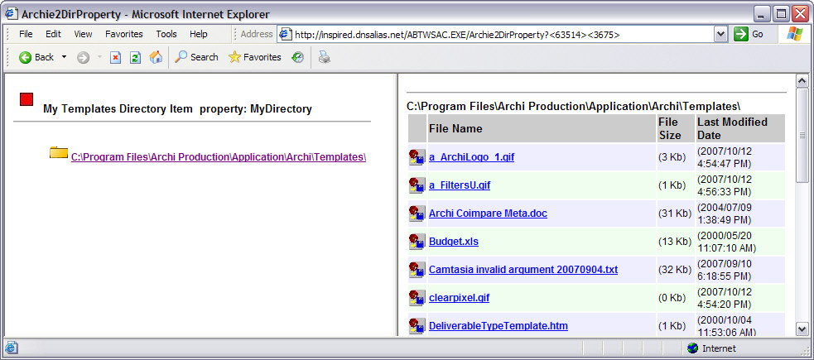Click the scroll down arrow in file list
Viewport: 814px width, 360px height.
pyautogui.click(x=801, y=329)
